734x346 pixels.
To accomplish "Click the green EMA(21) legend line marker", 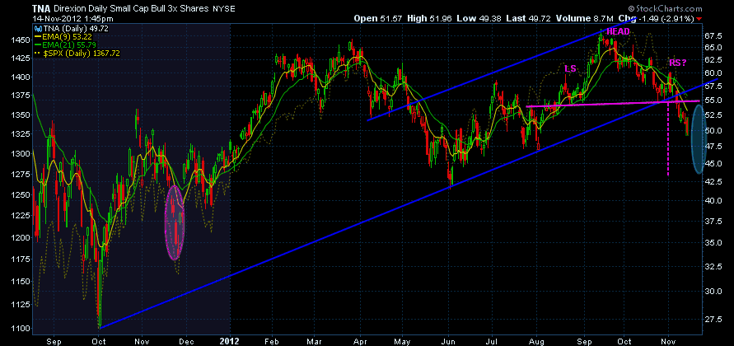I will (x=37, y=45).
